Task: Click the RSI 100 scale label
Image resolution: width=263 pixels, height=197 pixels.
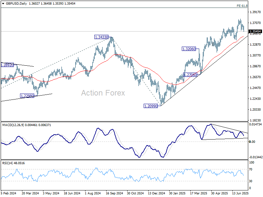Action: pyautogui.click(x=251, y=162)
